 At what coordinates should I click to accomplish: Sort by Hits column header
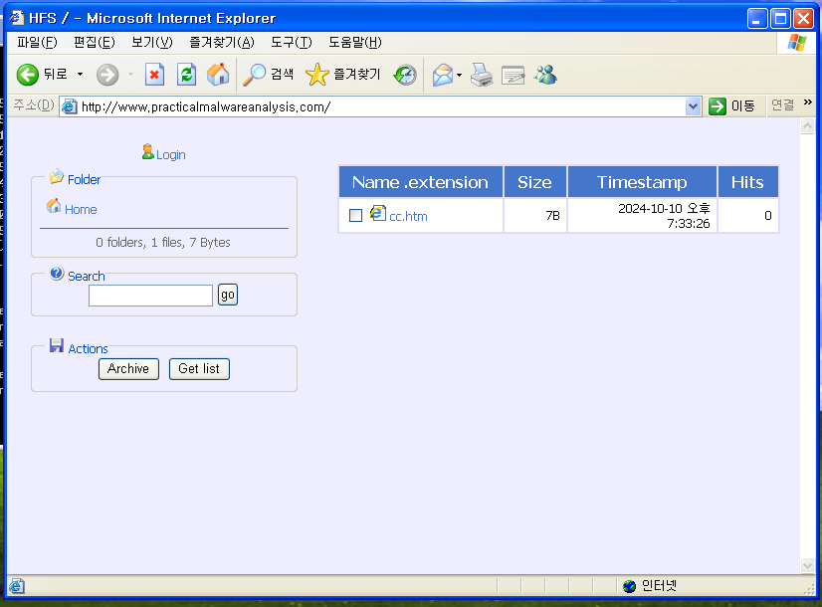click(x=747, y=182)
